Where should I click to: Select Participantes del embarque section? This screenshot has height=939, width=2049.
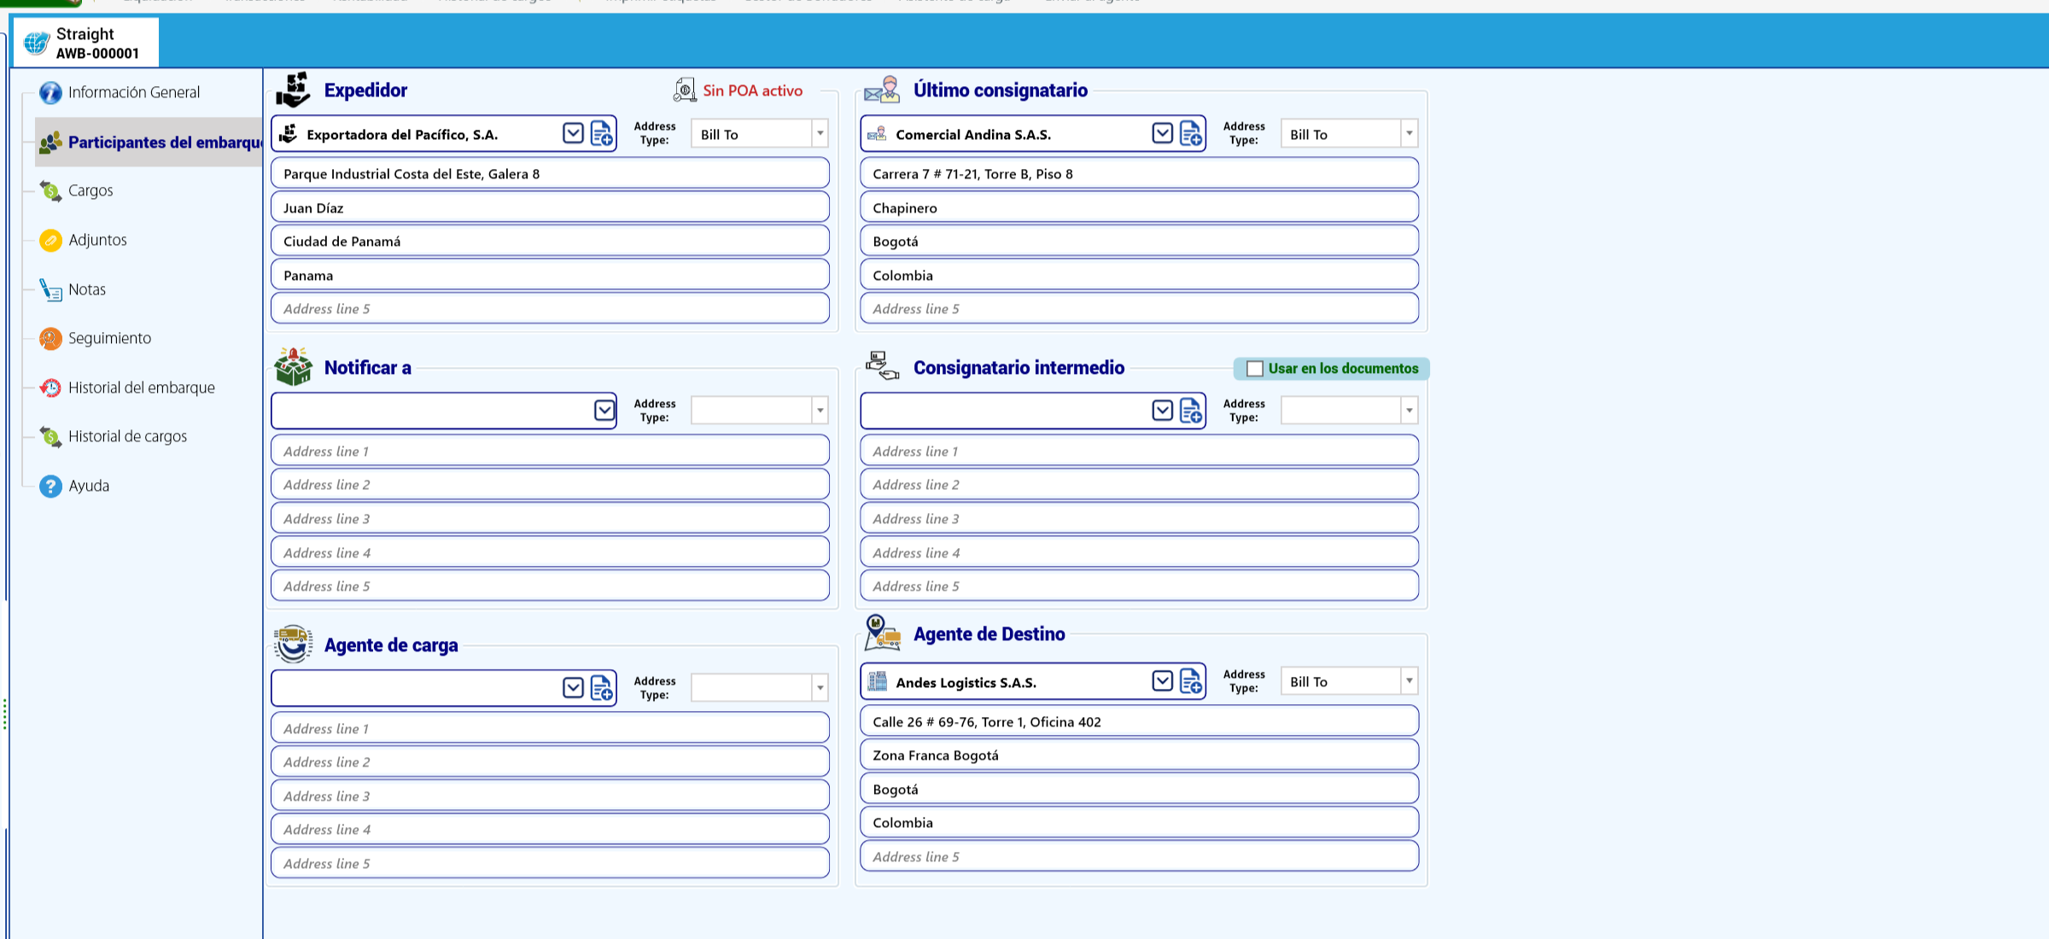(x=150, y=142)
